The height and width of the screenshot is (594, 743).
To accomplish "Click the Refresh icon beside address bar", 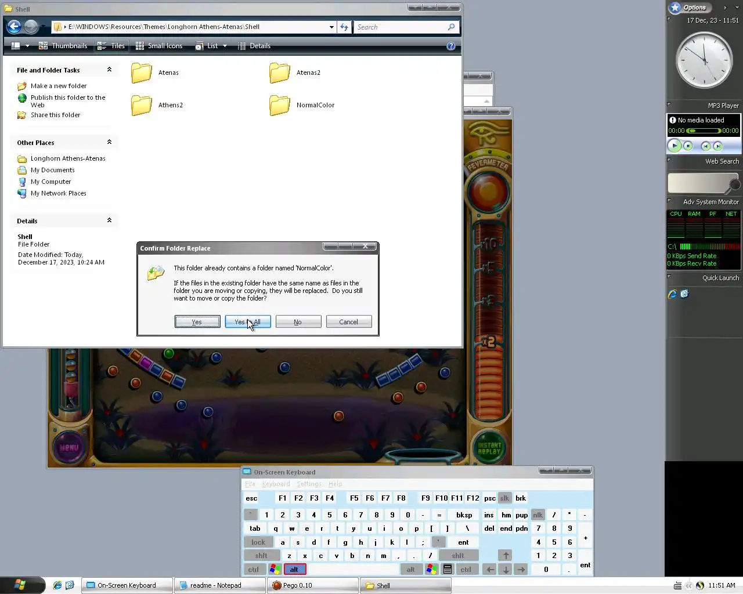I will pyautogui.click(x=344, y=27).
